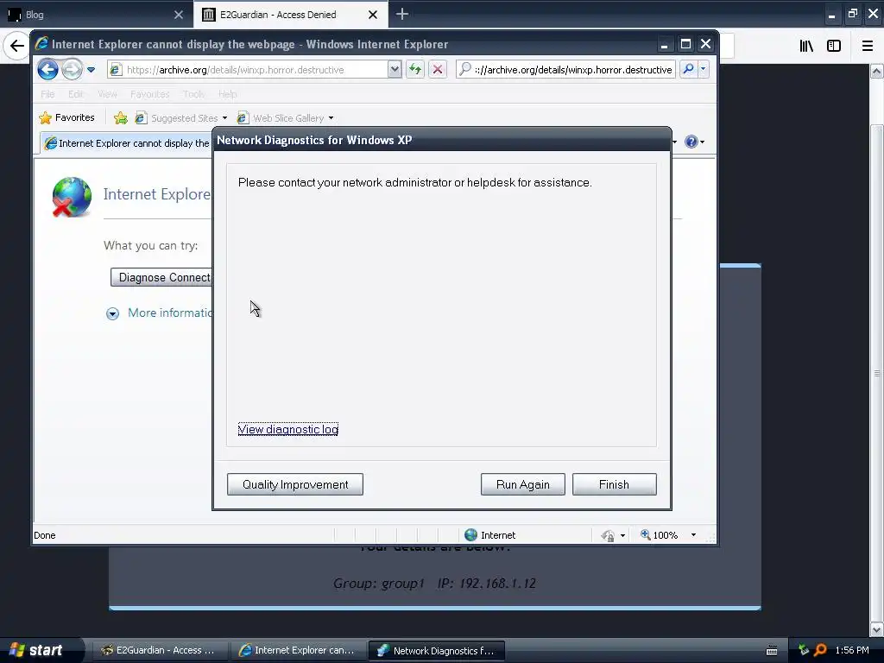Click the IE address bar with archive.org URL

pyautogui.click(x=248, y=69)
